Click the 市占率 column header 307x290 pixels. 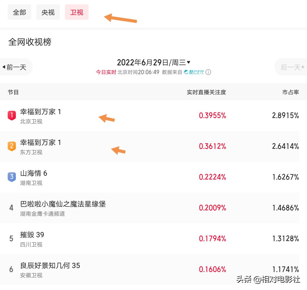(290, 92)
